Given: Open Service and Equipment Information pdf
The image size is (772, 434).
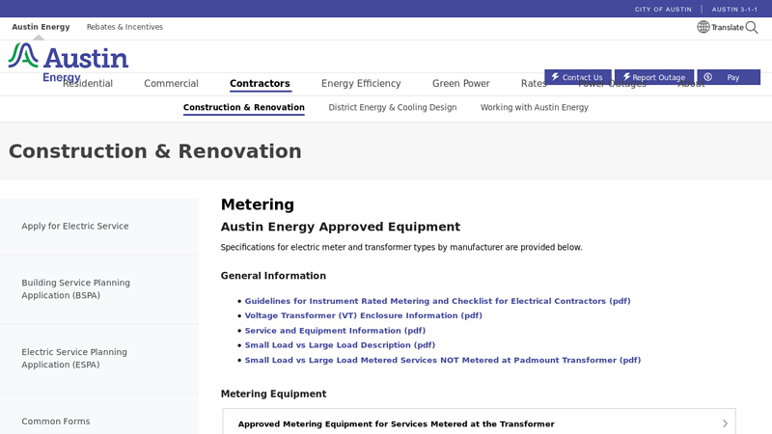Looking at the screenshot, I should coord(335,330).
